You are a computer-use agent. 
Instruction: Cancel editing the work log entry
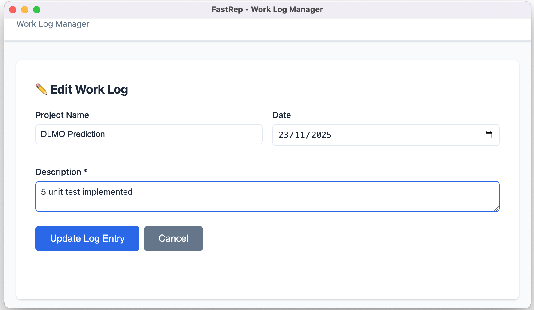pos(173,238)
